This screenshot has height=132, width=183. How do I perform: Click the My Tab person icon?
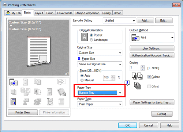tap(8, 13)
